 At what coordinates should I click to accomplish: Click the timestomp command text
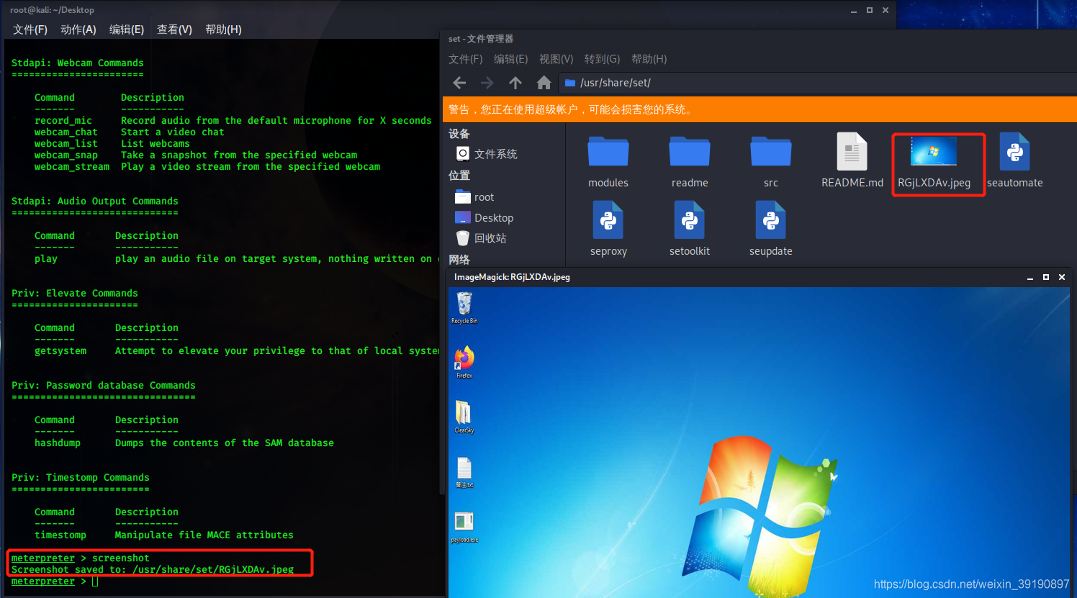(60, 535)
